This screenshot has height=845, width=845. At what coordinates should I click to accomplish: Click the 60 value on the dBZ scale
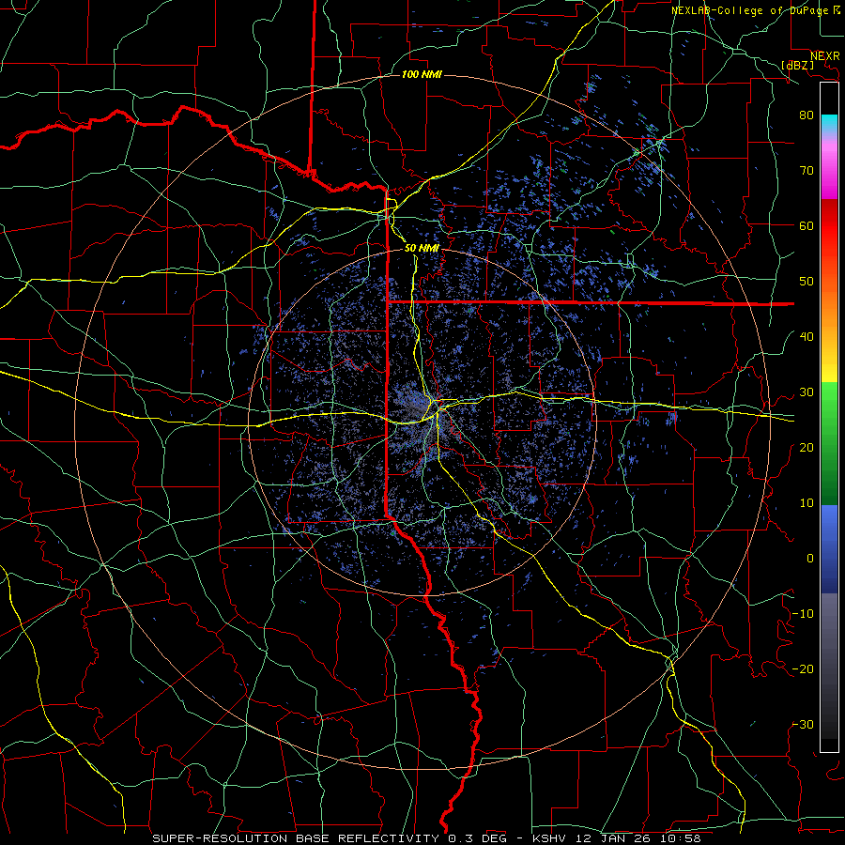point(807,225)
